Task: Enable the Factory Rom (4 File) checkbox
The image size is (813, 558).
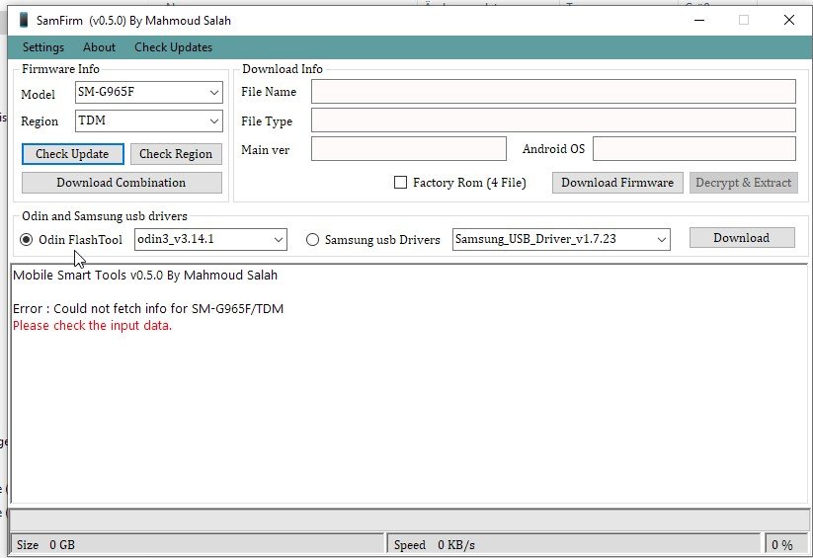Action: pyautogui.click(x=400, y=183)
